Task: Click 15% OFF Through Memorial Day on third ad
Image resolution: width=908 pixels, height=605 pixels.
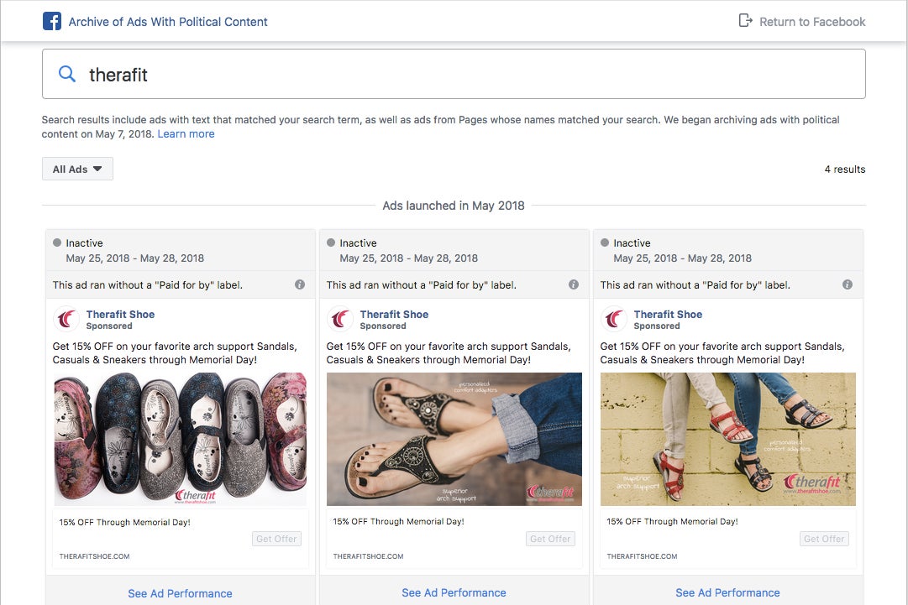Action: click(672, 521)
